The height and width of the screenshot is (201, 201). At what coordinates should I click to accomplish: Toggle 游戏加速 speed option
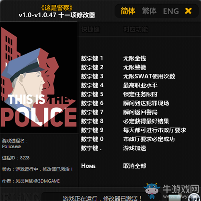coord(135,148)
